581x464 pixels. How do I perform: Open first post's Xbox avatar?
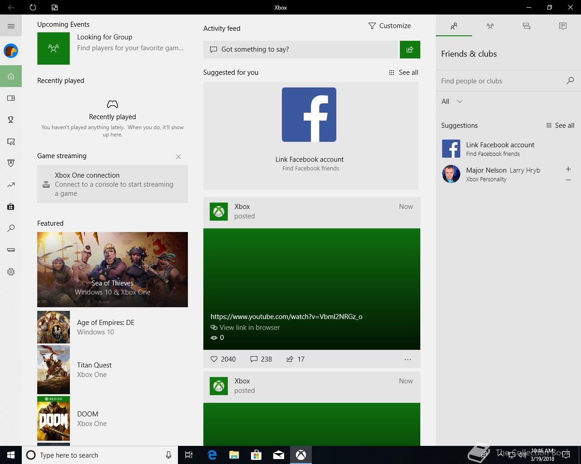219,212
